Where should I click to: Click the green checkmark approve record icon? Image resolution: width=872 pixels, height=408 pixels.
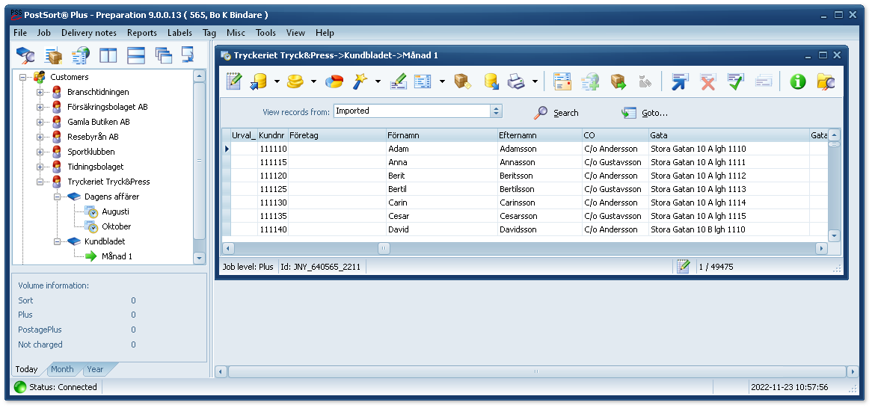coord(736,81)
